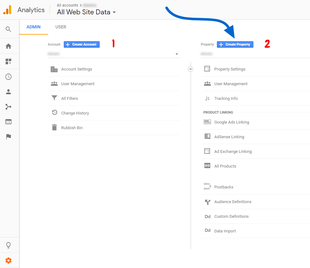Click the Create Property button
Screen dimensions: 310x268
tap(235, 45)
